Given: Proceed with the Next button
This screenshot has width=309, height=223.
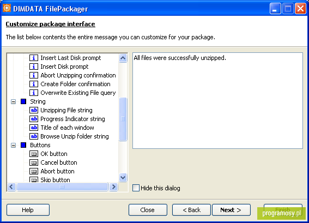Looking at the screenshot, I should [231, 210].
